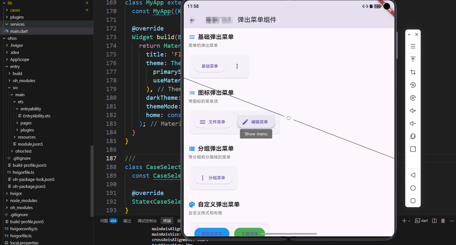Tap the Back navigation triangle on mirror toolbar

[x=413, y=175]
